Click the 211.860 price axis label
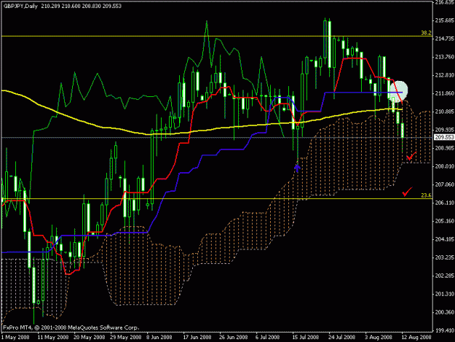Viewport: 455px width, 342px height. [445, 93]
